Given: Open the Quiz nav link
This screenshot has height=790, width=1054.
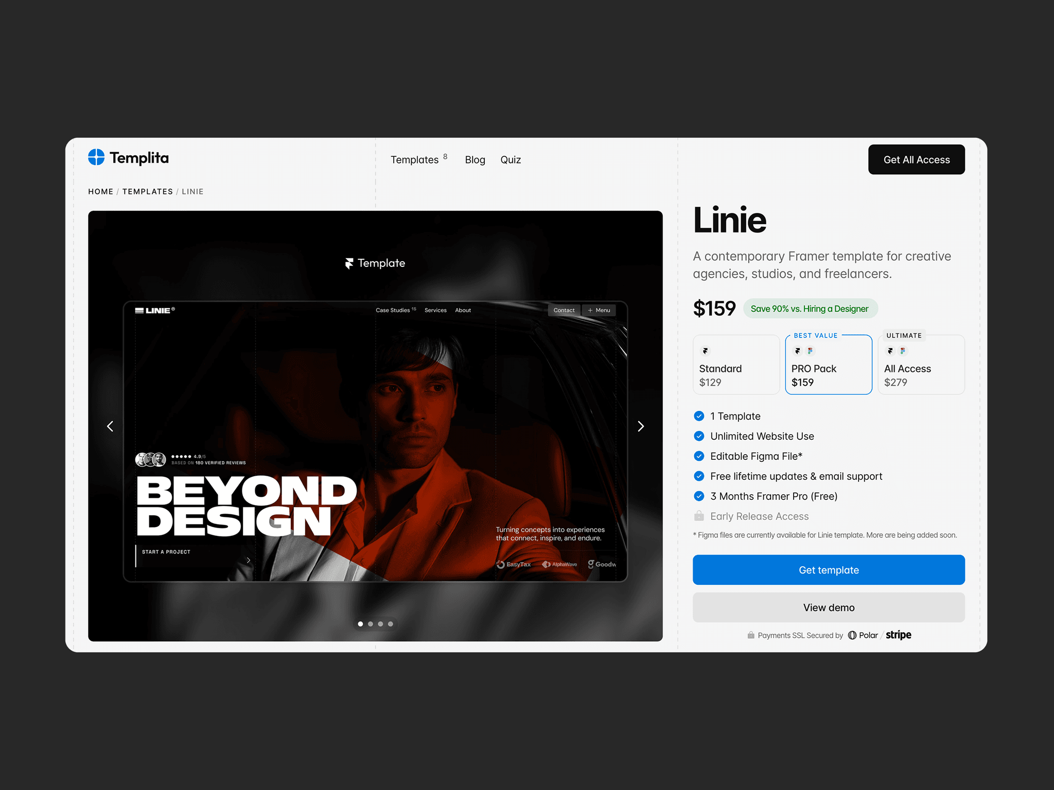Looking at the screenshot, I should click(511, 160).
